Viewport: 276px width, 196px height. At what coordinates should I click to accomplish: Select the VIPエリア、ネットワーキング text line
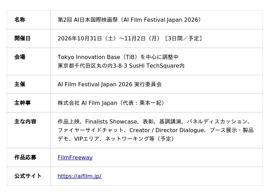pos(116,139)
